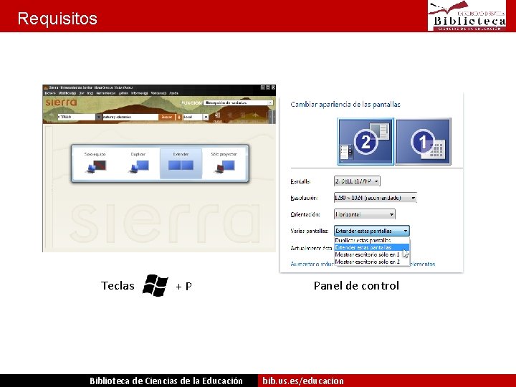Click the Sierra search text field
The width and height of the screenshot is (516, 387).
click(130, 117)
